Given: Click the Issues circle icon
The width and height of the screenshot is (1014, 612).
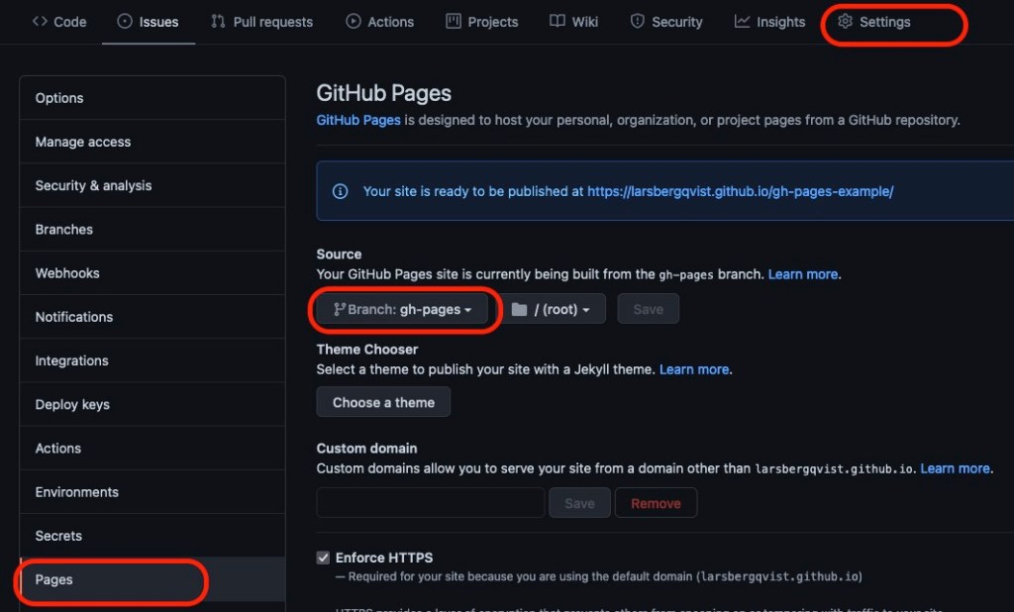Looking at the screenshot, I should pos(125,22).
